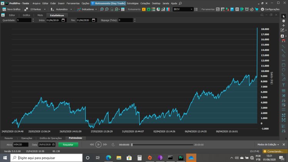Image resolution: width=288 pixels, height=162 pixels.
Task: Open the Estratégias menu
Action: click(x=133, y=3)
